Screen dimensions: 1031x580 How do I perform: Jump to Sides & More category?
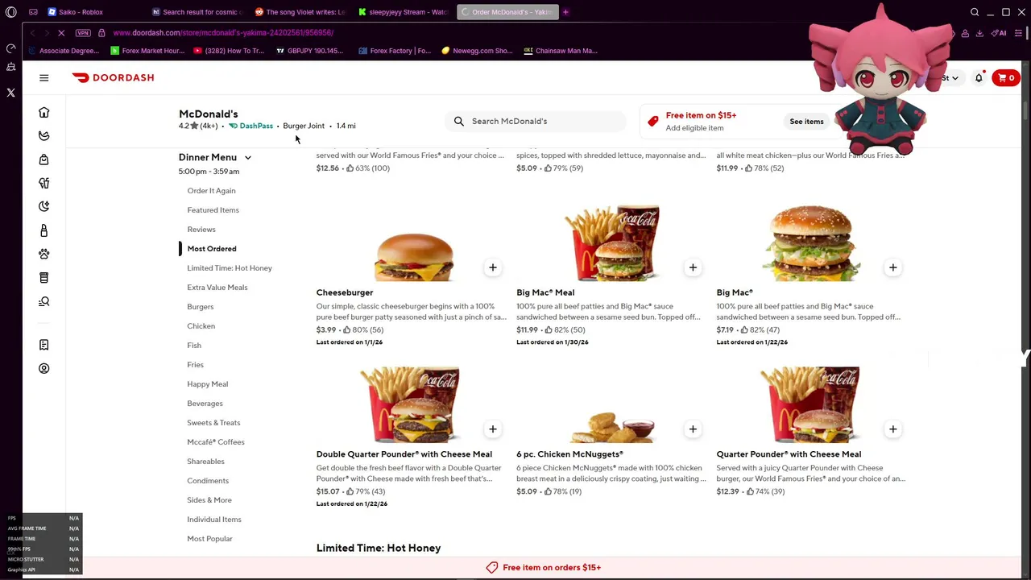[209, 500]
